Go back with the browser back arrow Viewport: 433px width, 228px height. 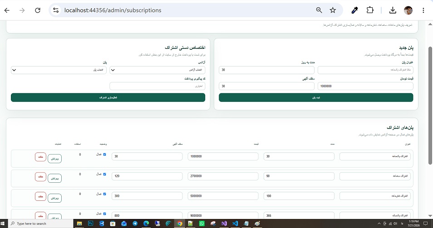pos(7,10)
